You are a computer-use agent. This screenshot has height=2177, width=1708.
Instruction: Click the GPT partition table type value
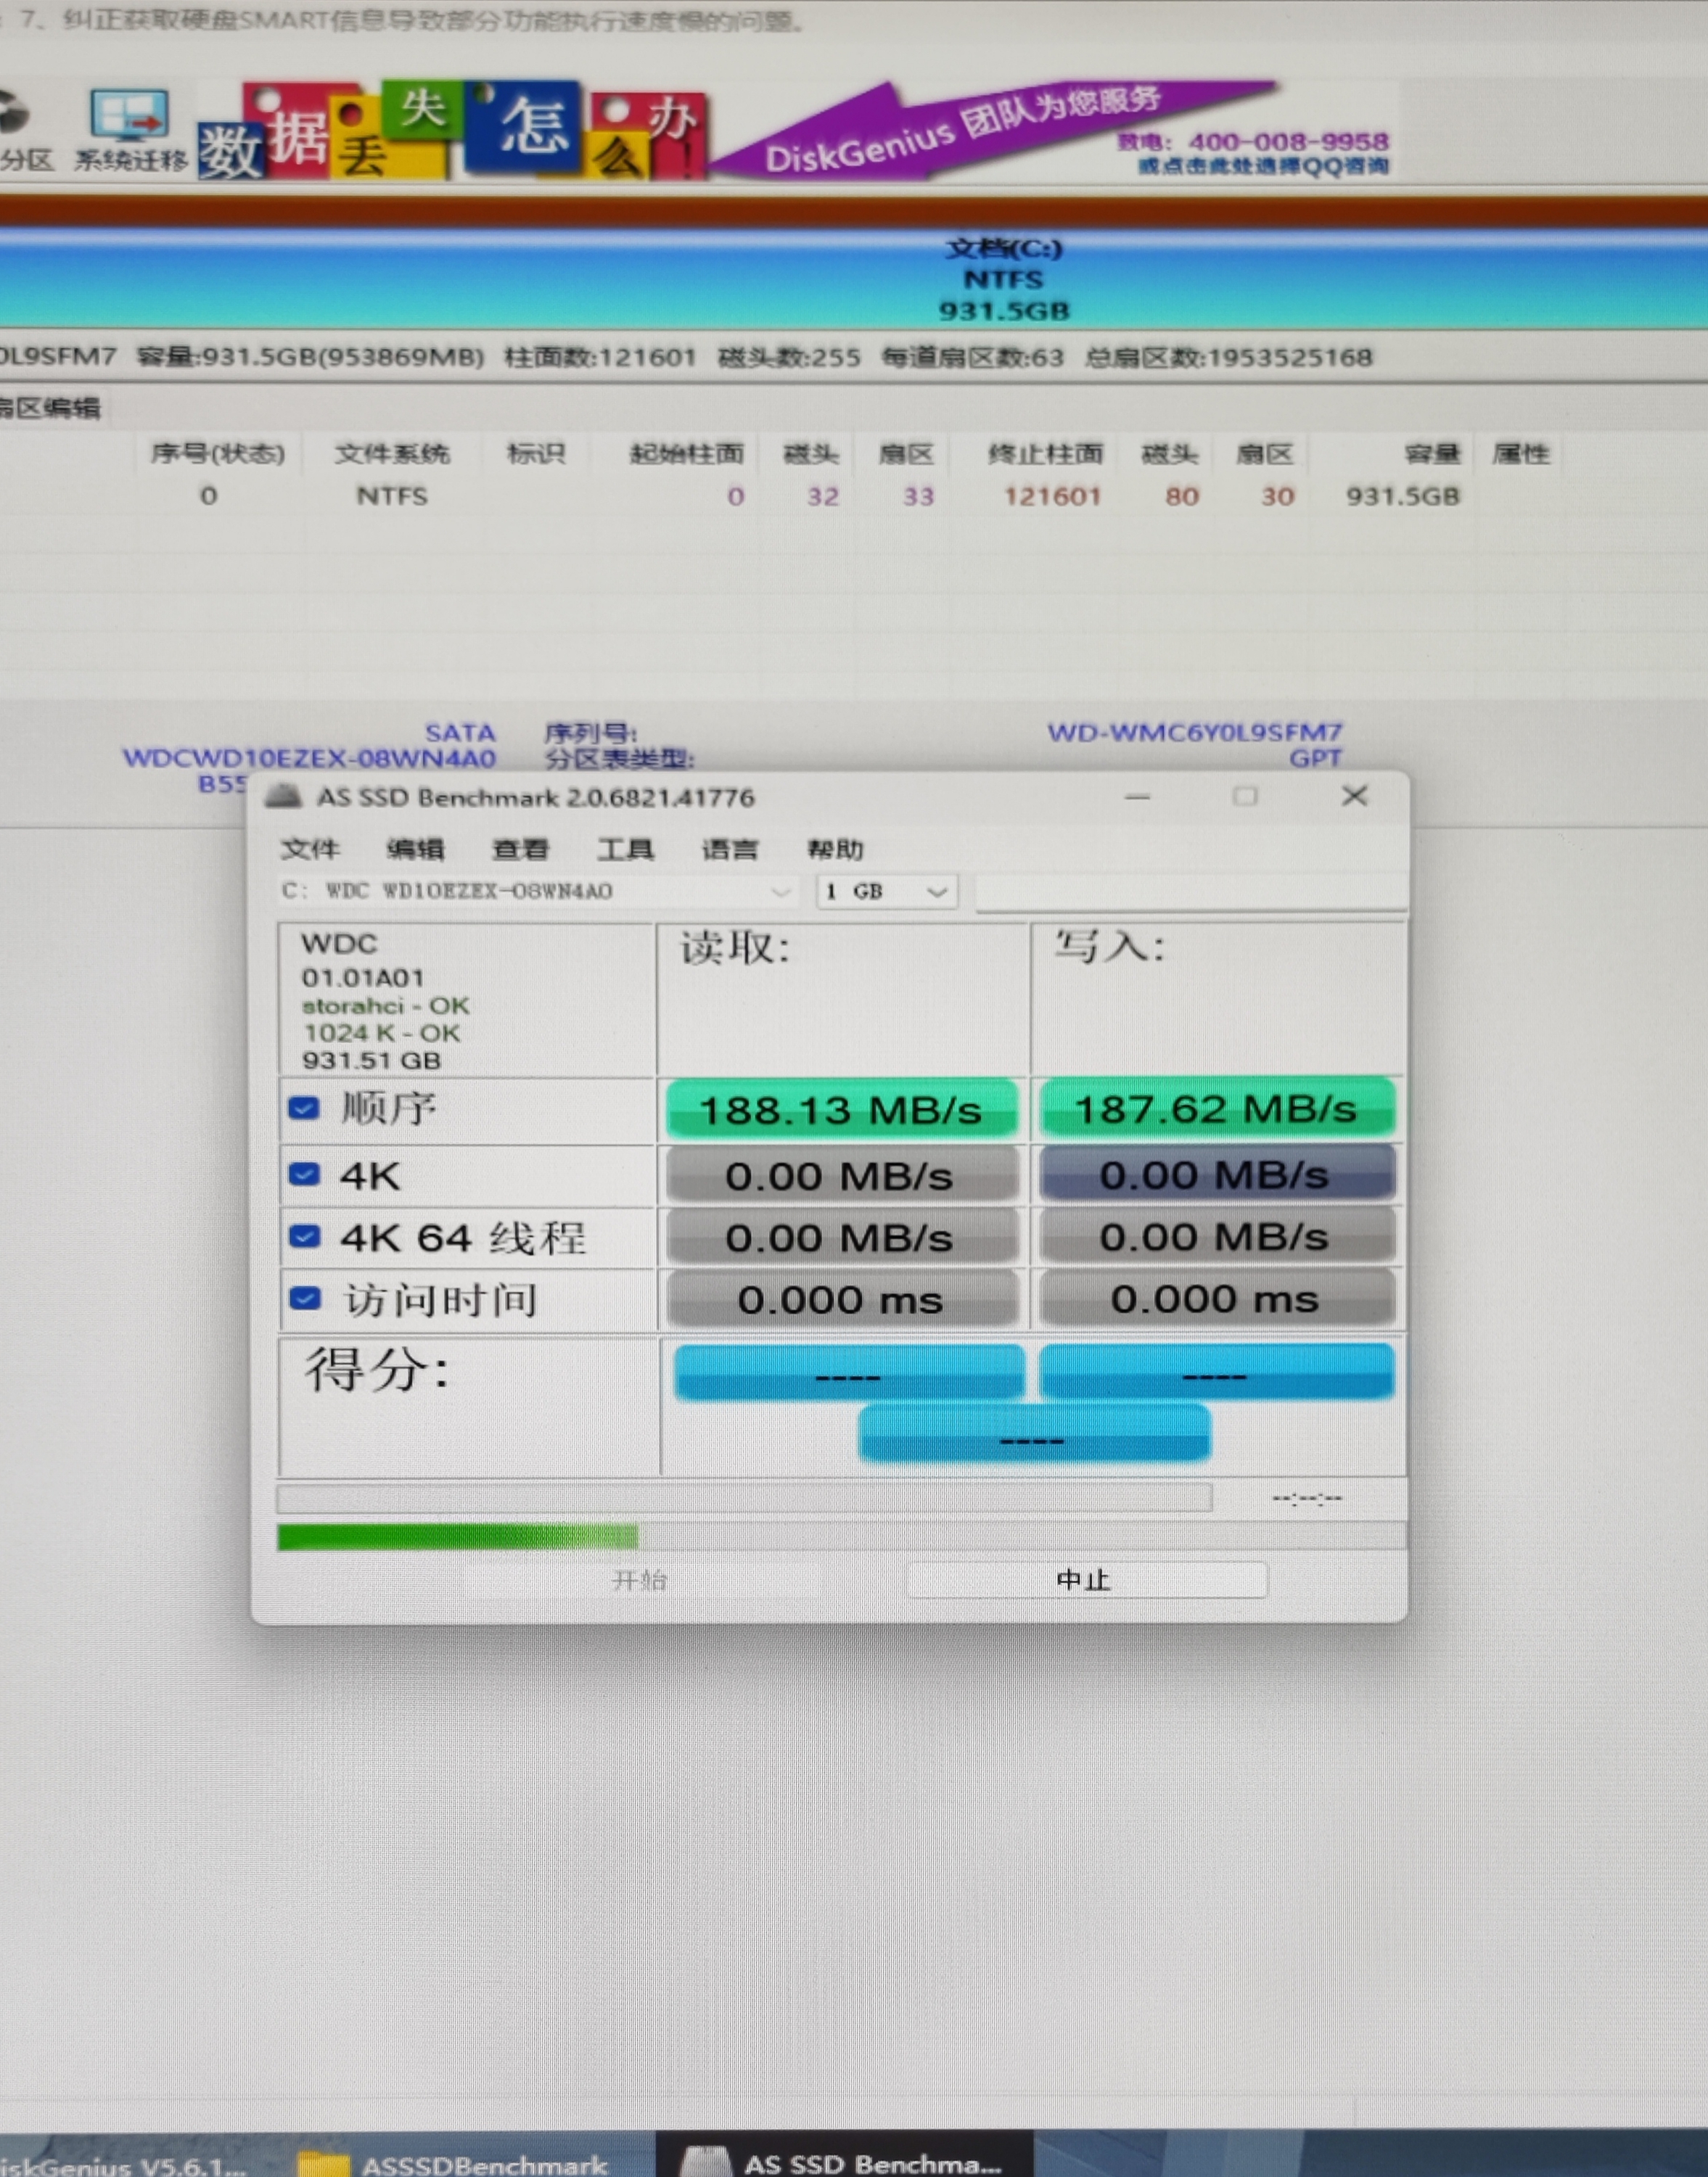[1316, 757]
